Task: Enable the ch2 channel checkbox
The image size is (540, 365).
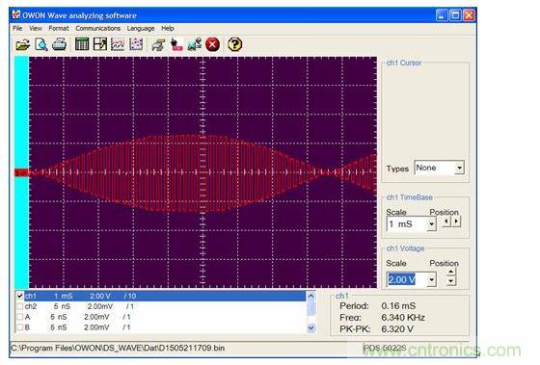Action: click(20, 306)
